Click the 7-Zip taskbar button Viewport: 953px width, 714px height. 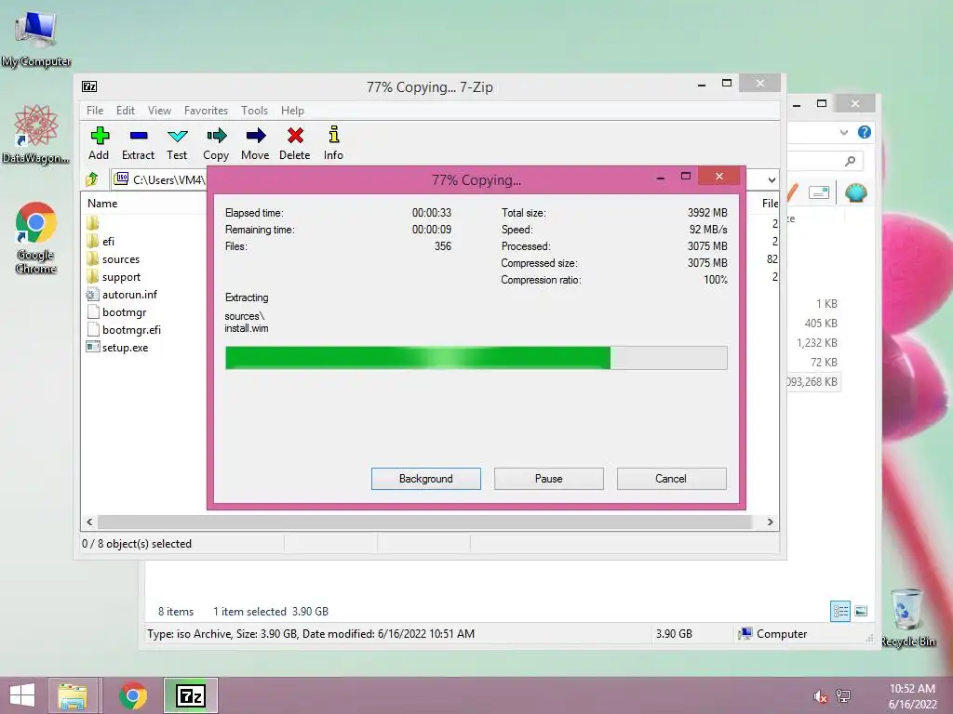click(190, 695)
